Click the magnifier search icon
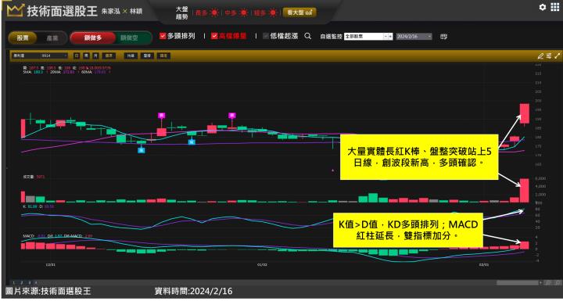563x301 pixels. (308, 36)
